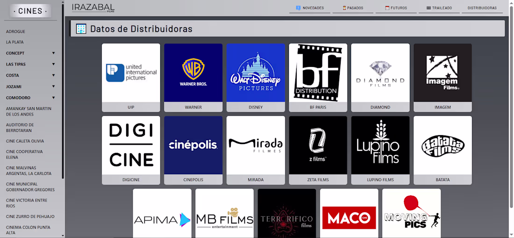
Task: Click the sidebar cinema list scrollbar
Action: pos(63,91)
